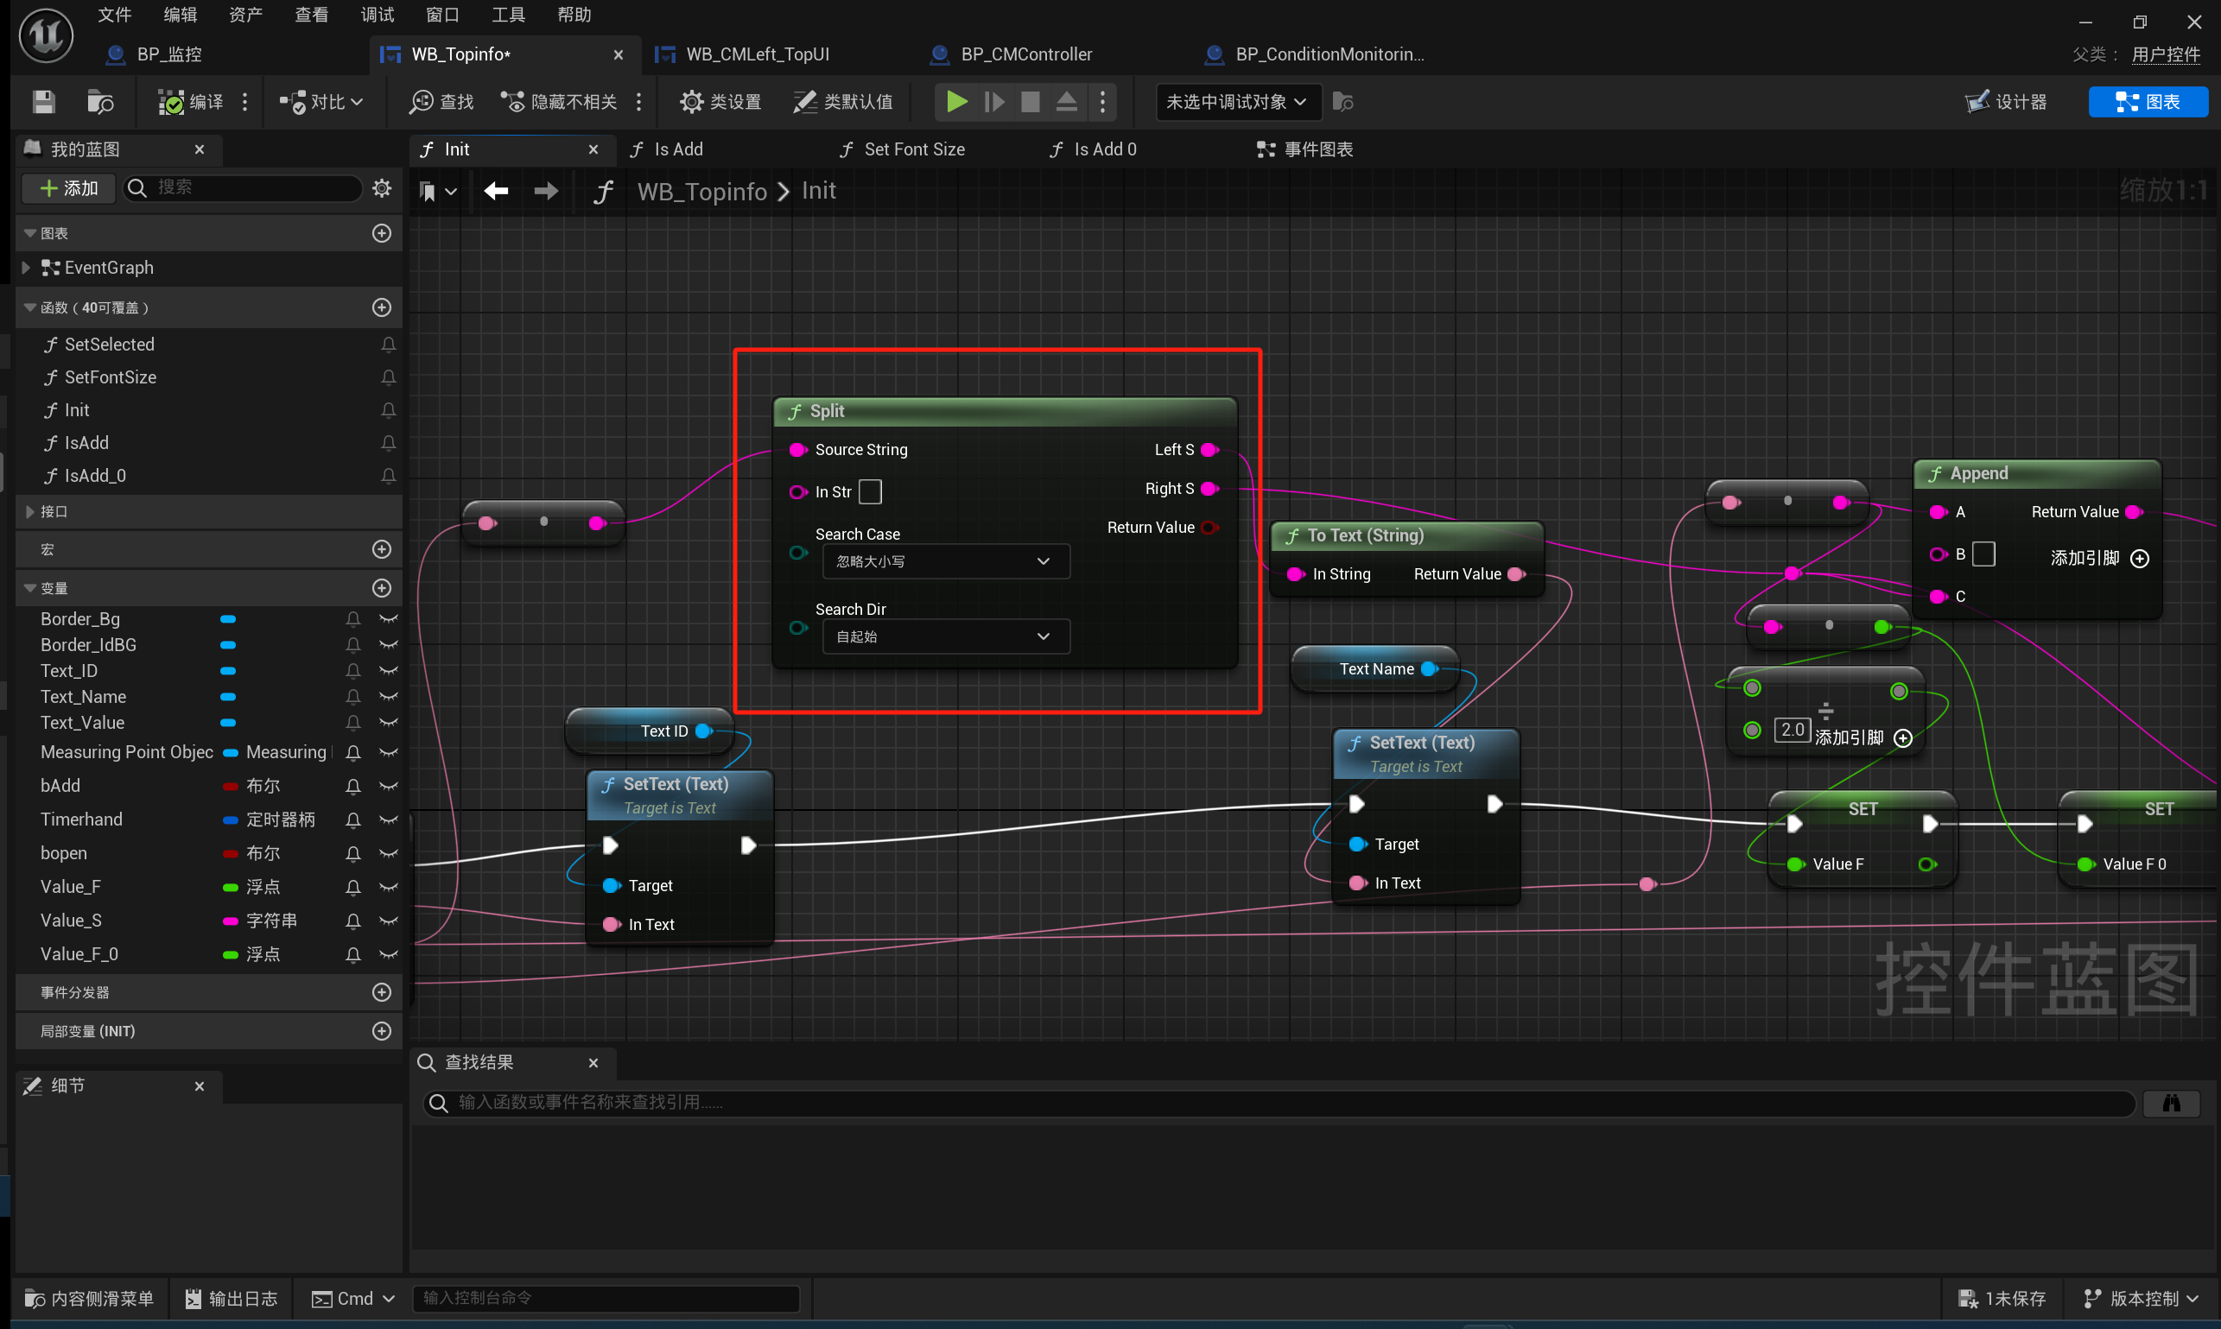Check the In Str box on Split
The height and width of the screenshot is (1329, 2221).
coord(870,491)
